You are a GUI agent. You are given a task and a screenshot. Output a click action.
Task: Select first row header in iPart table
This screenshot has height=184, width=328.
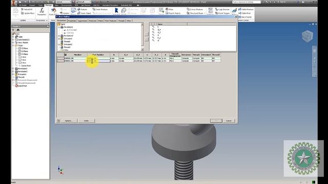click(60, 58)
